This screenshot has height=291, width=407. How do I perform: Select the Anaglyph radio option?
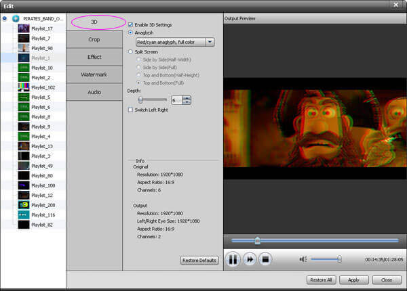click(x=130, y=32)
